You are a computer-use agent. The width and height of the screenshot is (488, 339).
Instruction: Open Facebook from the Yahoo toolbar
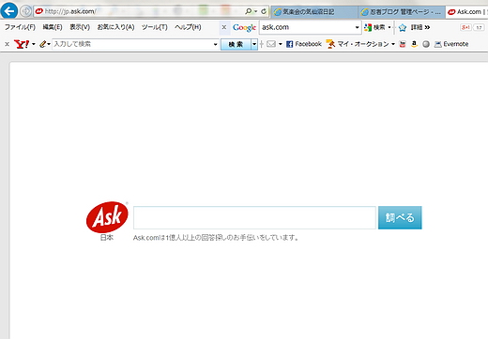tap(304, 44)
